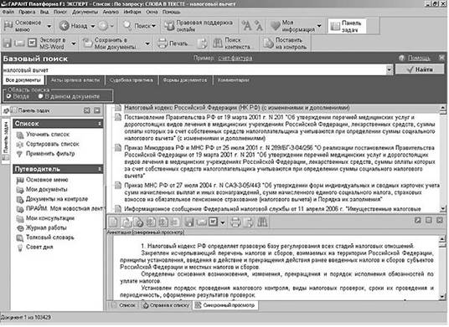Expand the search query history dropdown
The image size is (449, 327).
click(389, 69)
